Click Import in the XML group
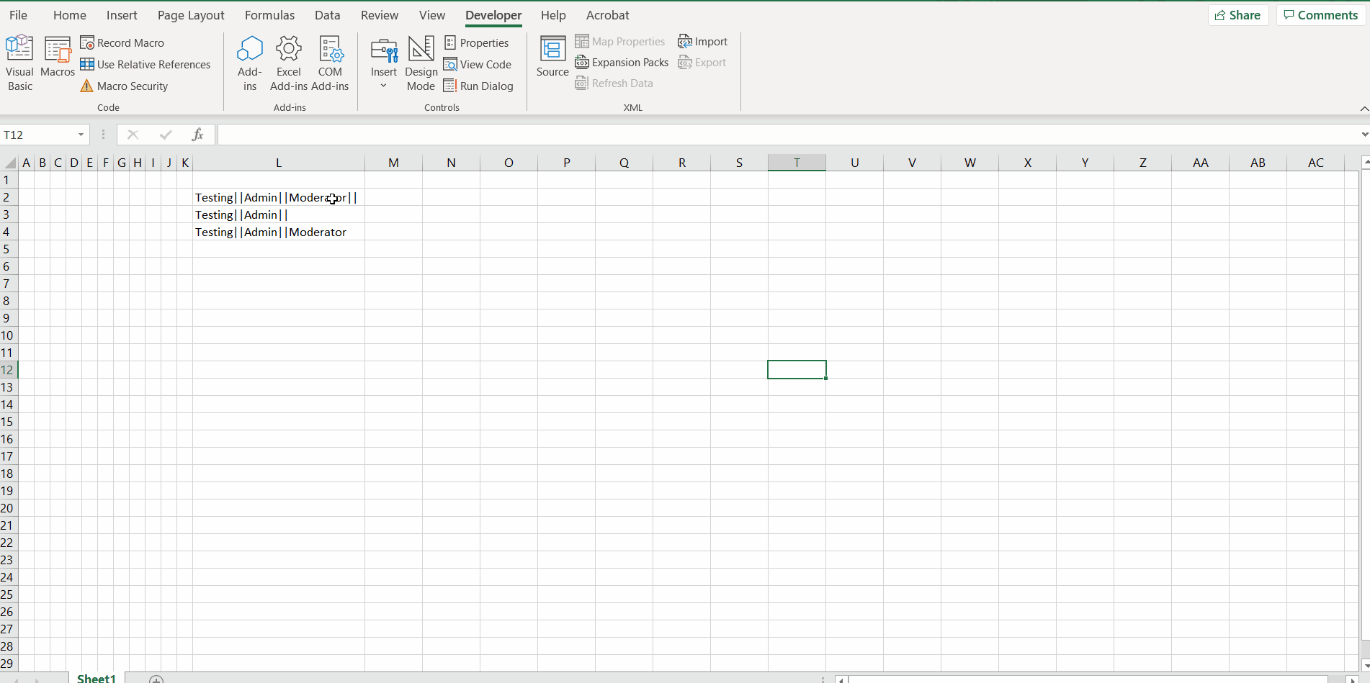Image resolution: width=1370 pixels, height=683 pixels. 702,41
